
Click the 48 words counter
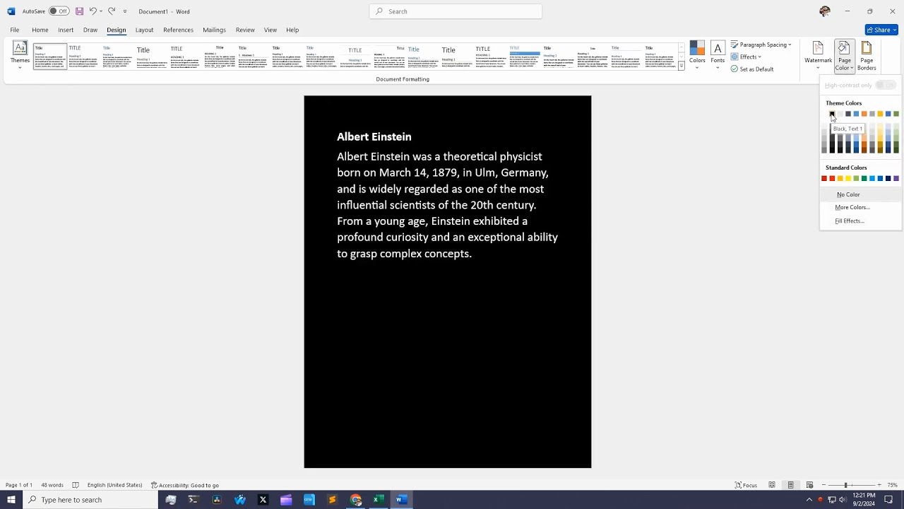pos(52,485)
